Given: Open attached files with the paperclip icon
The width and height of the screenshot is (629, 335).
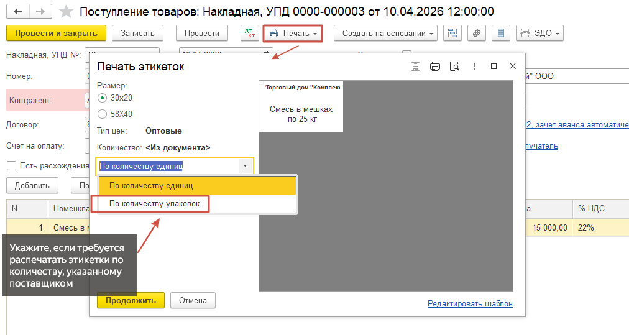Looking at the screenshot, I should coord(477,34).
